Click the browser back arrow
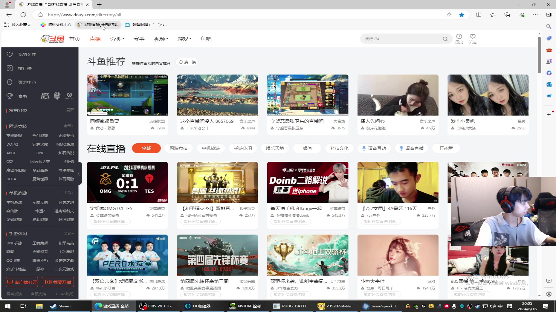Viewport: 556px width, 312px height. point(9,15)
